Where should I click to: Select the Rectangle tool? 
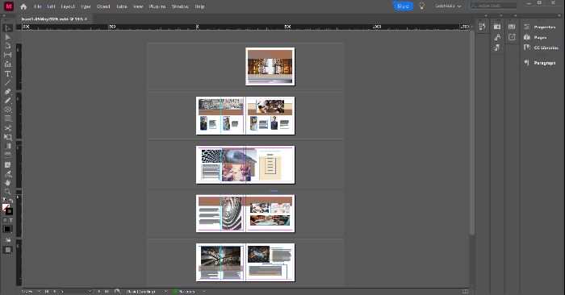[x=8, y=118]
